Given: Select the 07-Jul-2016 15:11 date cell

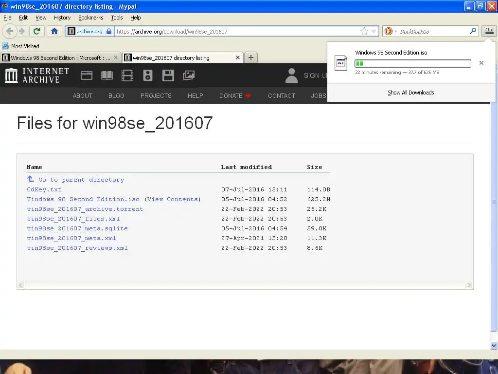Looking at the screenshot, I should (x=254, y=189).
